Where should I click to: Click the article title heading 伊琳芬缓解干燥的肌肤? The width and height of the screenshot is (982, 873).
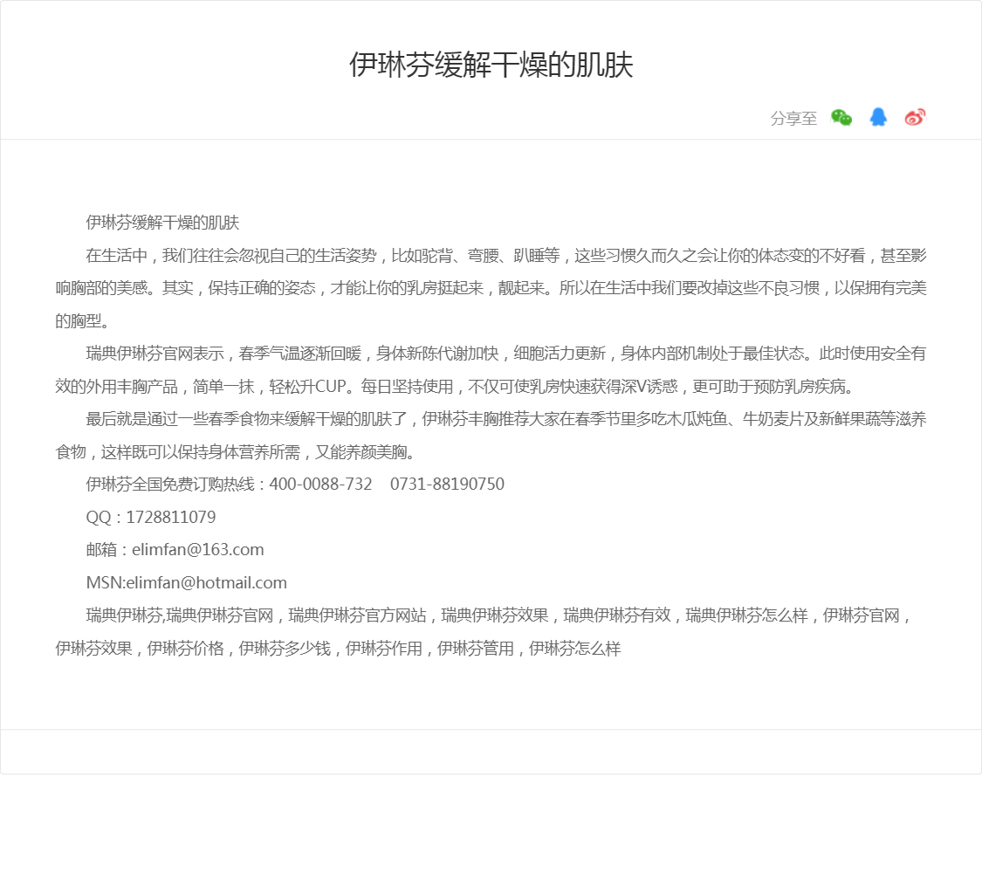point(491,65)
